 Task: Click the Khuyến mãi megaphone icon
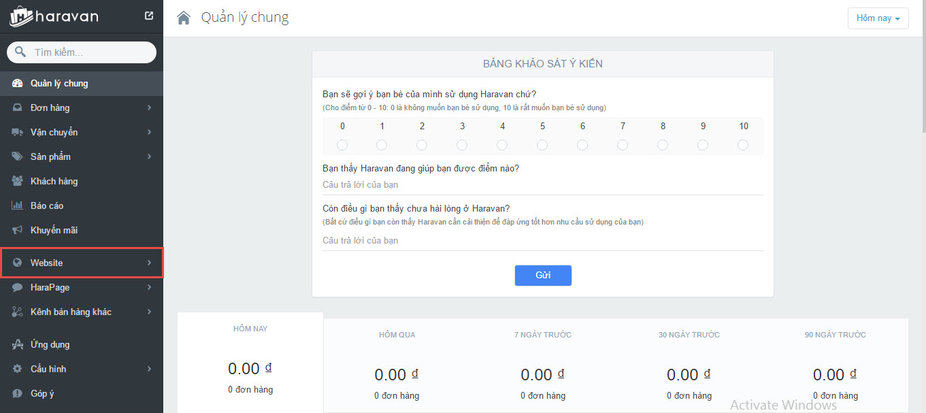[18, 231]
